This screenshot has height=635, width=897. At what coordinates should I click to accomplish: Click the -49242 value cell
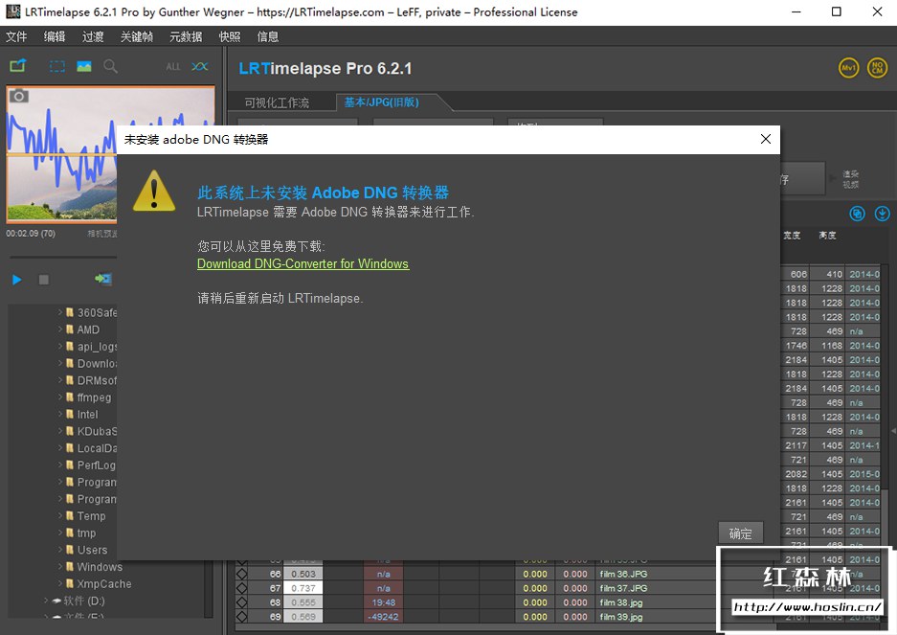(383, 617)
